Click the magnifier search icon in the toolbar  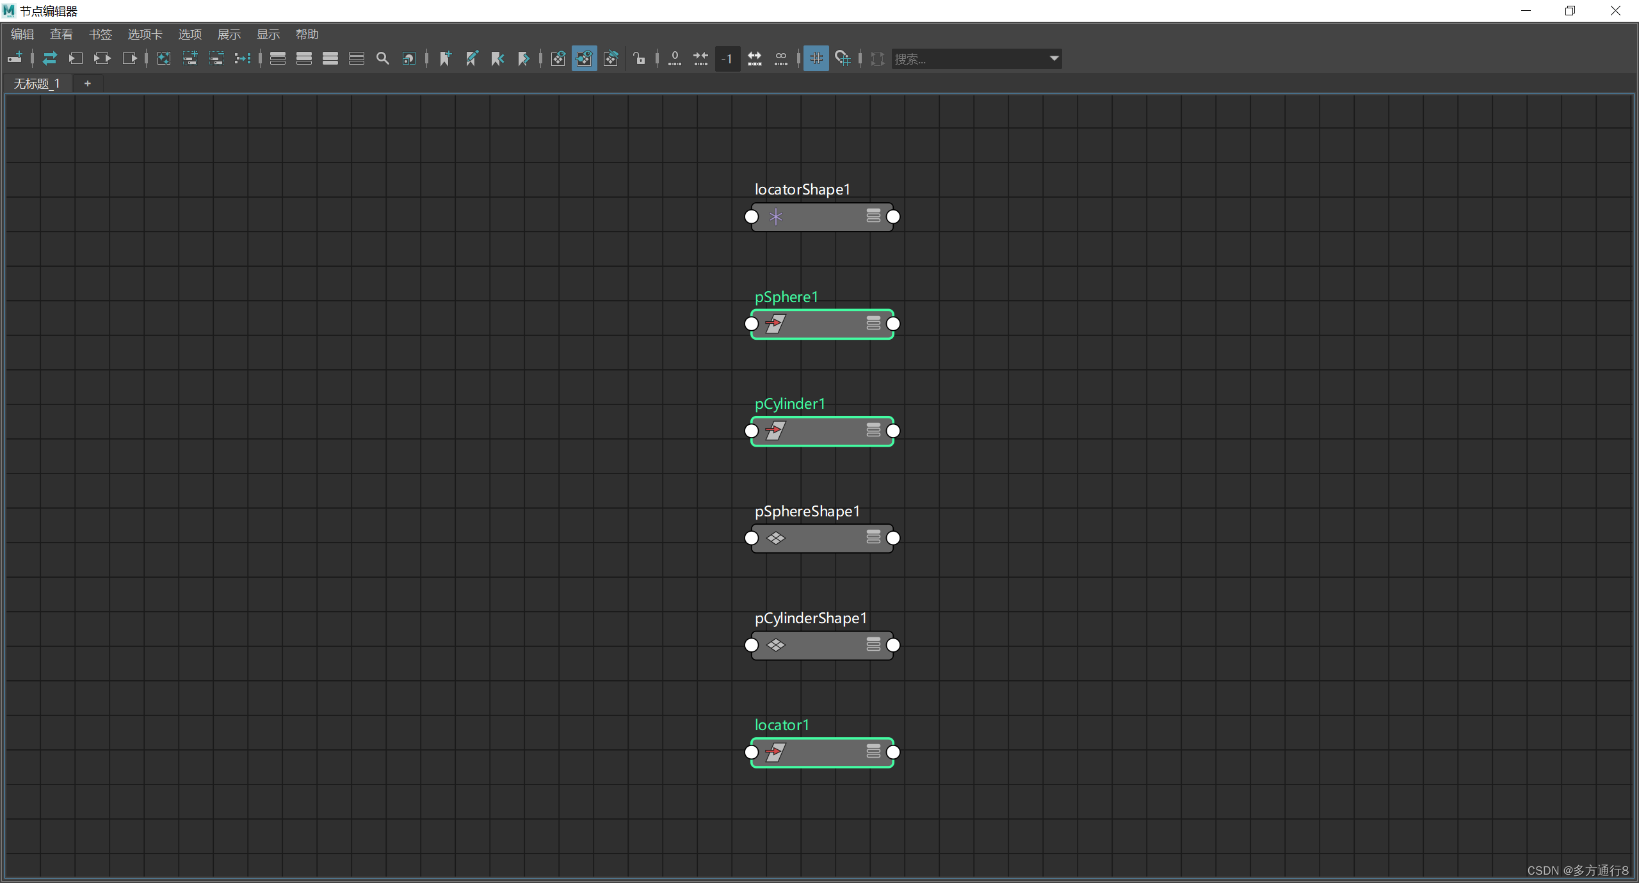point(382,58)
